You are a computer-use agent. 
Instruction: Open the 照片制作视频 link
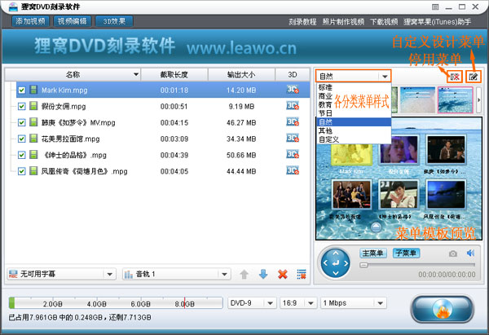343,22
